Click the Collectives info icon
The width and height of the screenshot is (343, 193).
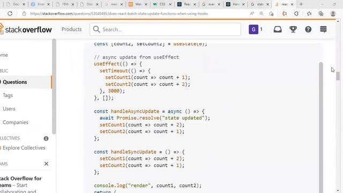pyautogui.click(x=46, y=138)
